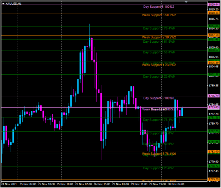221x188 pixels.
Task: Select the 'Day Support 4 61.8%0' label
Action: [x=159, y=42]
